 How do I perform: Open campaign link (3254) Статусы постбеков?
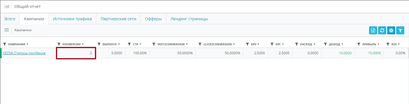tap(24, 53)
